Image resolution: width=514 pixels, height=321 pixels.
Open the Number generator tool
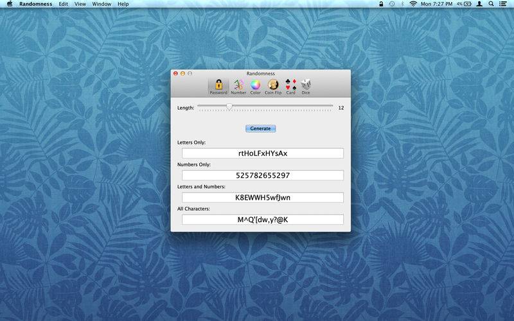click(238, 87)
